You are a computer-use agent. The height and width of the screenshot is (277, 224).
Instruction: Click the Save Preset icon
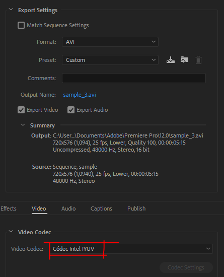(x=171, y=60)
